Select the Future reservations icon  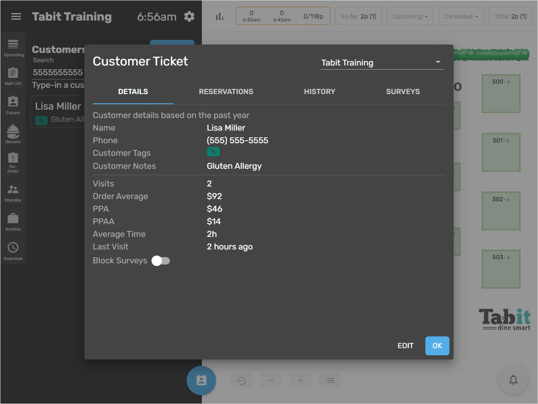(x=13, y=105)
